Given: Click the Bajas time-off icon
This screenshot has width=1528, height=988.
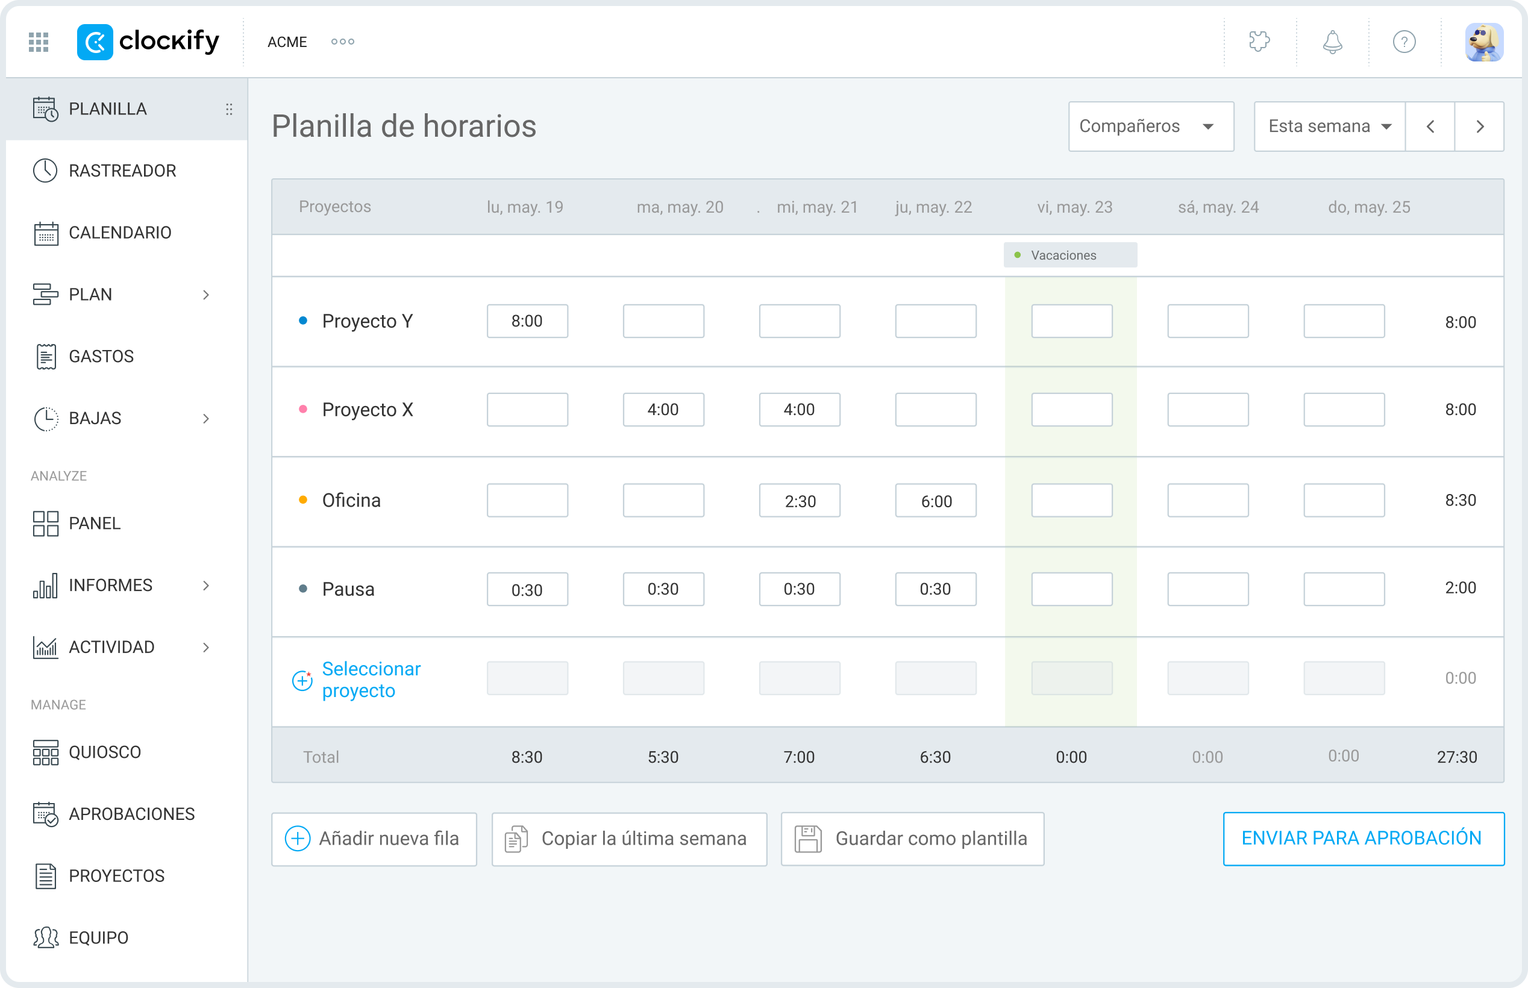Looking at the screenshot, I should [45, 417].
